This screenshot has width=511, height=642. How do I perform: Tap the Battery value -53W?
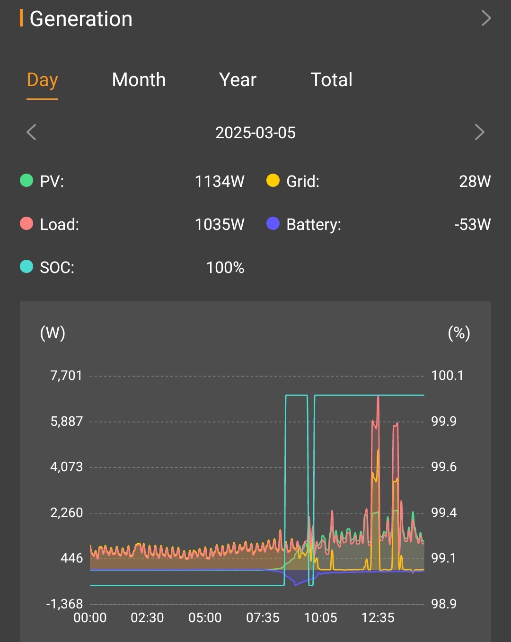tap(473, 224)
